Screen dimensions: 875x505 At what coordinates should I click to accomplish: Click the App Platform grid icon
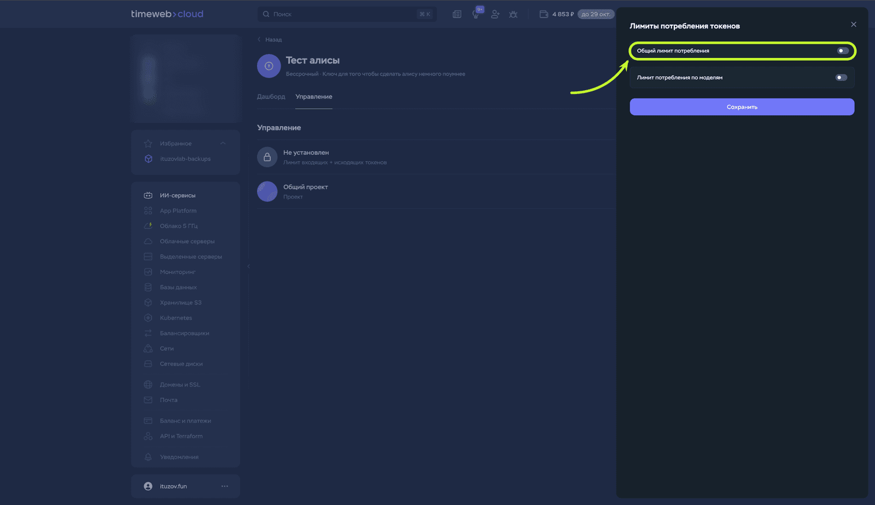148,211
